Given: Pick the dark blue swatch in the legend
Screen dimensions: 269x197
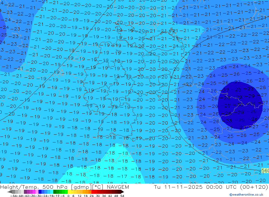Looking at the screenshot, I should 40,192.
